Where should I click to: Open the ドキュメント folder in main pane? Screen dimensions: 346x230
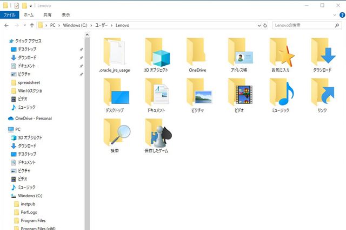(156, 95)
